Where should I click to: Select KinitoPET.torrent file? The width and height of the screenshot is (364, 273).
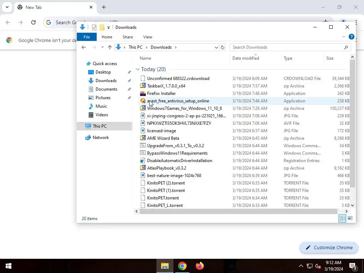pos(163,198)
